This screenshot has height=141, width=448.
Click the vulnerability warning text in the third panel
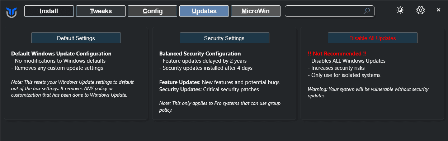click(x=368, y=93)
